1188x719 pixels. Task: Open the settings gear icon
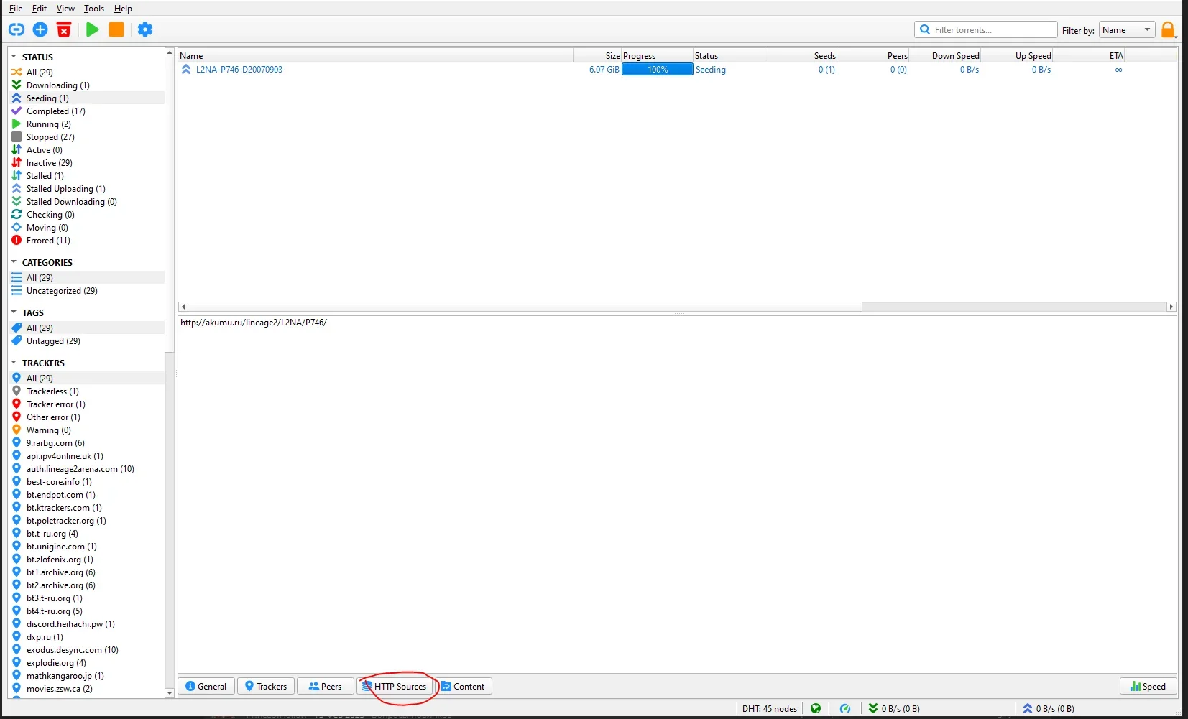(145, 29)
